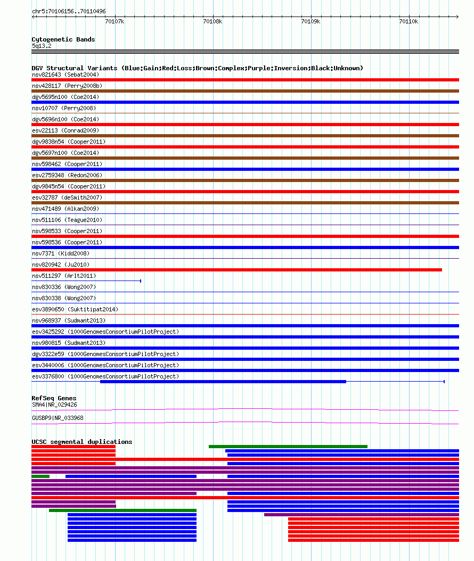Select the RefSeq Genes track title
Screen dimensions: 474x561
click(54, 398)
